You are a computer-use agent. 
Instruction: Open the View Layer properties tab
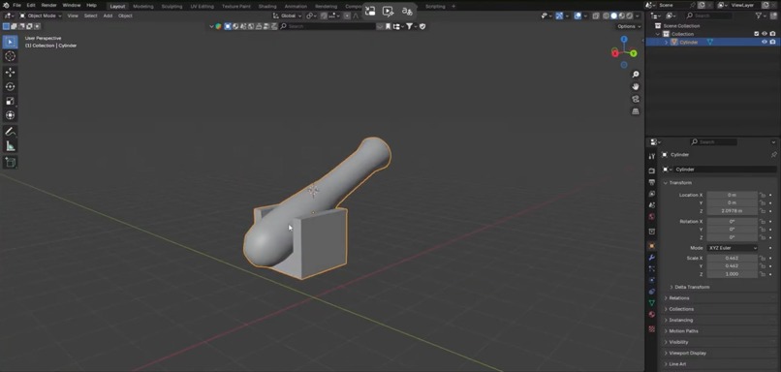click(651, 194)
